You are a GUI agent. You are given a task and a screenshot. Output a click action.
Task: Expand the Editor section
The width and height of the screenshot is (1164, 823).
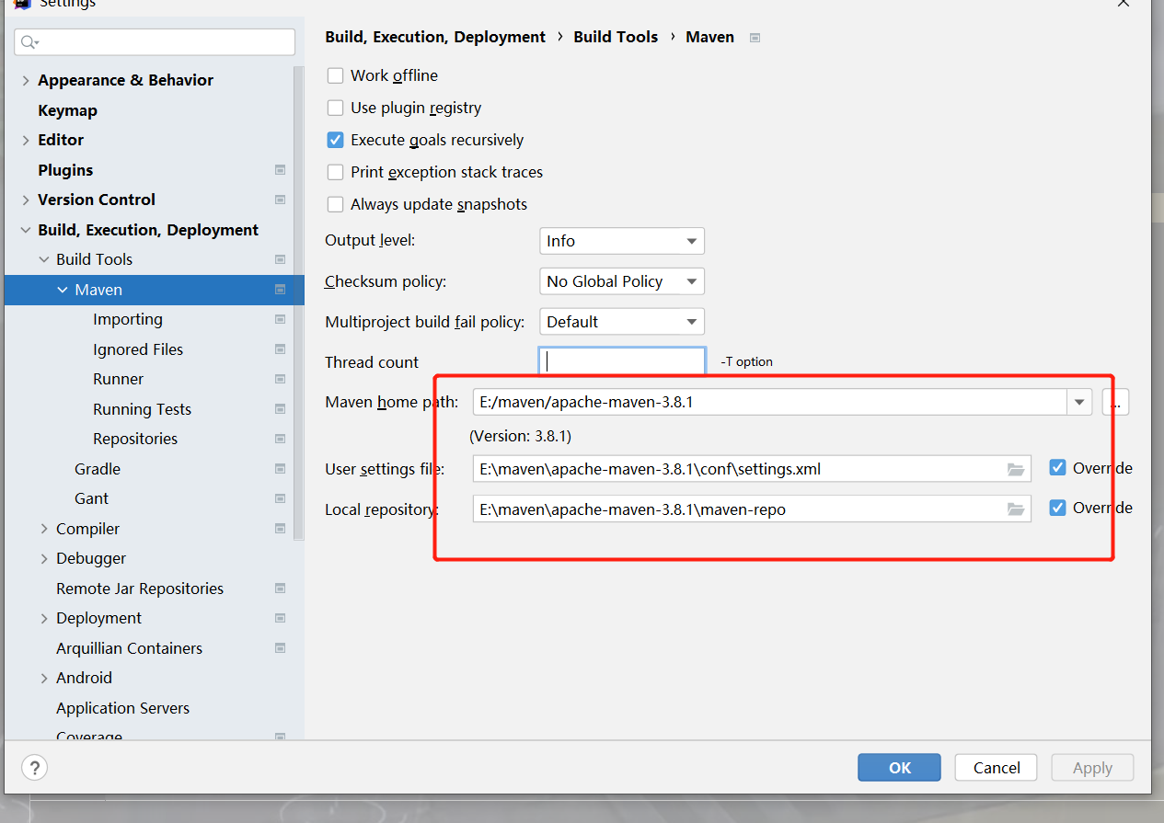[x=26, y=141]
